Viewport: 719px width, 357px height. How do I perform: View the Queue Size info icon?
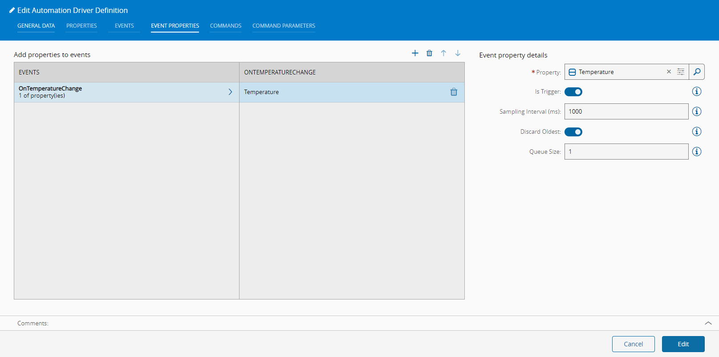click(x=697, y=152)
